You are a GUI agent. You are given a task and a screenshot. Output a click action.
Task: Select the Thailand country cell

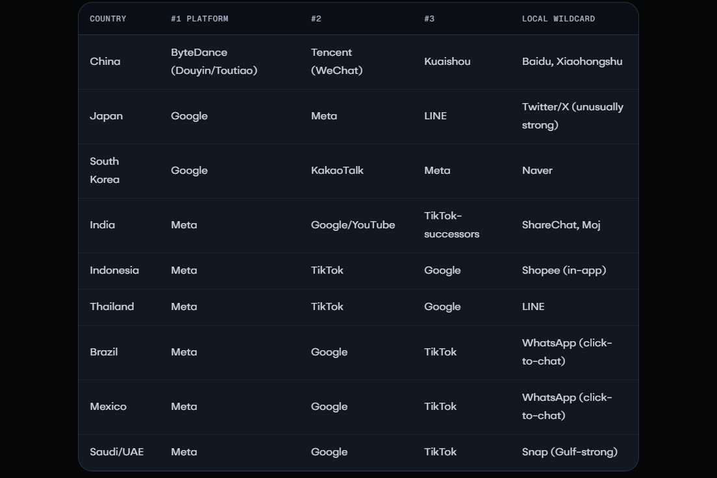112,307
